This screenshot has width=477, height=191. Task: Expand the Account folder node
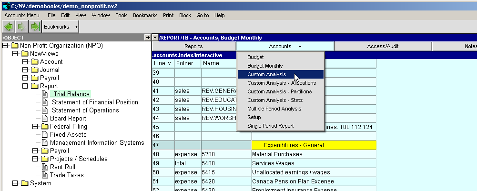pyautogui.click(x=25, y=62)
